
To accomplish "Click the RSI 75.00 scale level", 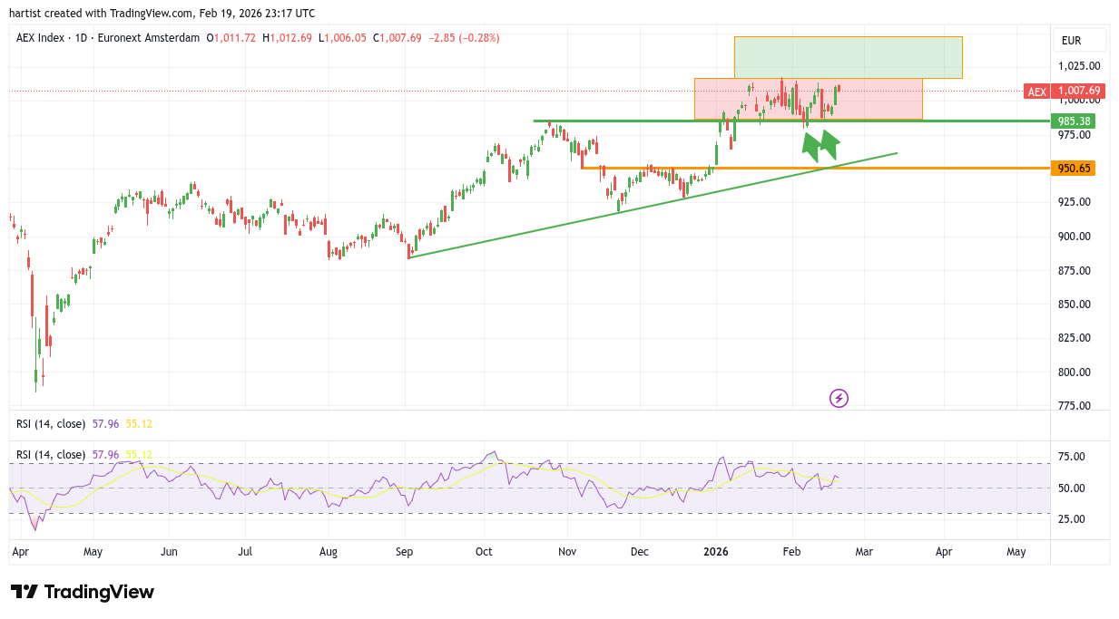I will coord(1072,458).
